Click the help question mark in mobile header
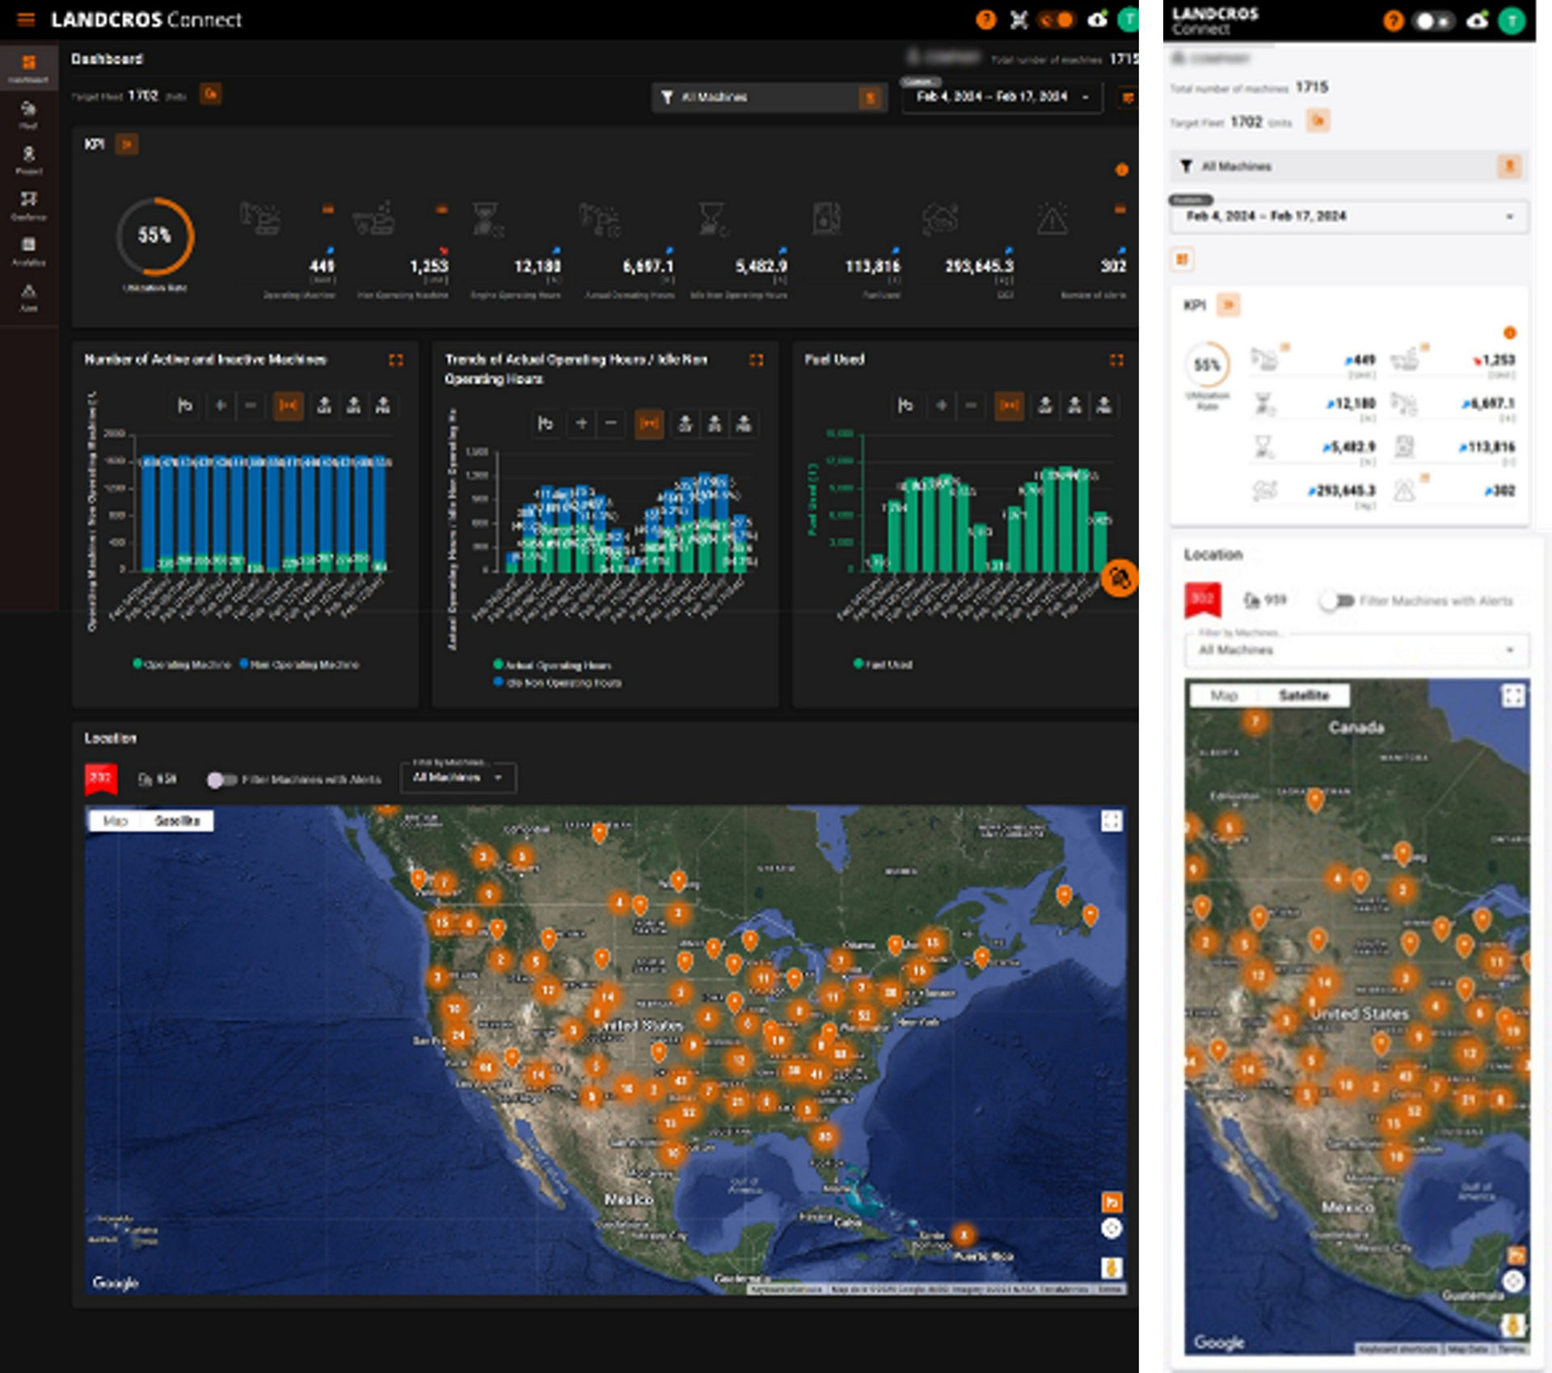 coord(1393,21)
